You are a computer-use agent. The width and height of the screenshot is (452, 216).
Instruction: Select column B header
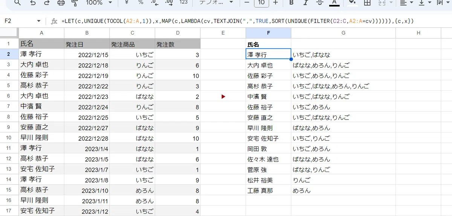pos(87,33)
